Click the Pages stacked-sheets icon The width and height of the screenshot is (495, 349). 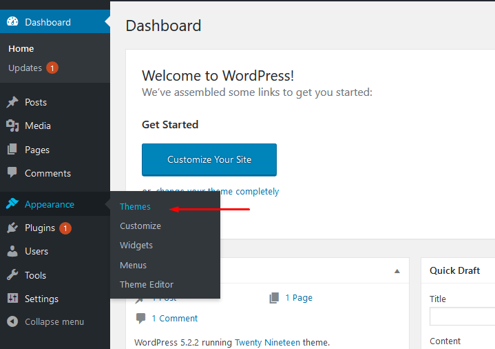click(x=12, y=150)
